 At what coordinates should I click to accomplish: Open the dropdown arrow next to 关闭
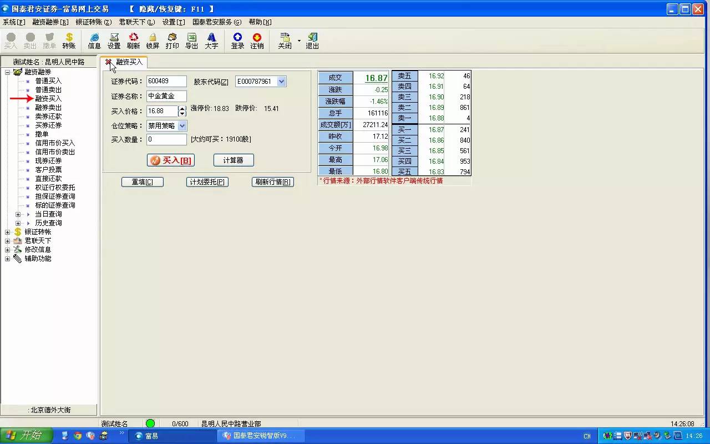click(x=299, y=41)
